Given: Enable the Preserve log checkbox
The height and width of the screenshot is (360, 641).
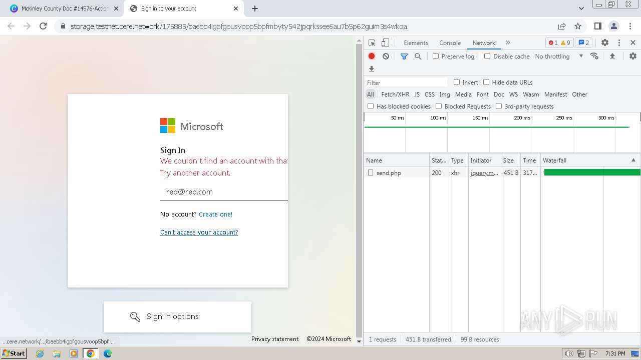Looking at the screenshot, I should tap(436, 56).
